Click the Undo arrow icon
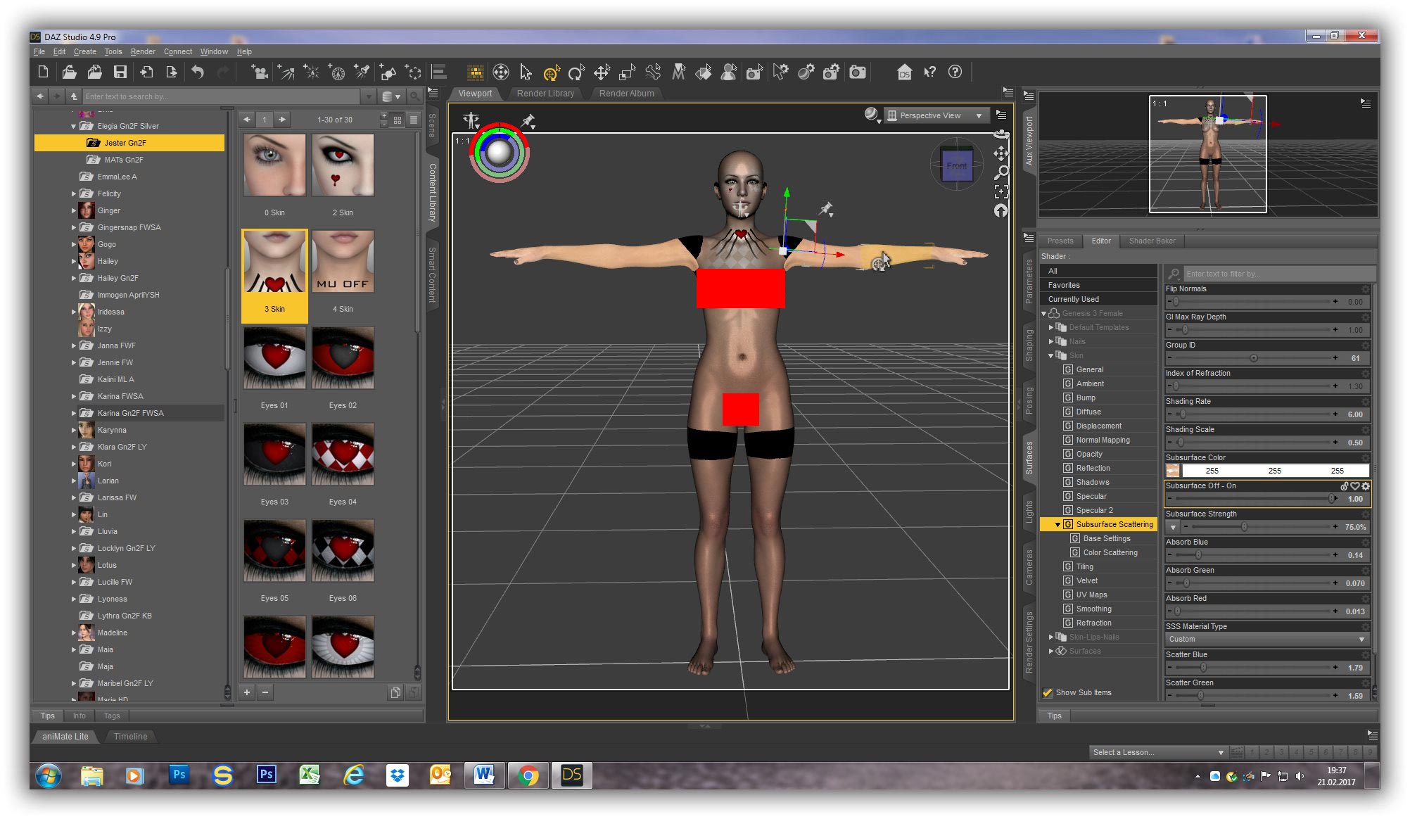 coord(198,72)
